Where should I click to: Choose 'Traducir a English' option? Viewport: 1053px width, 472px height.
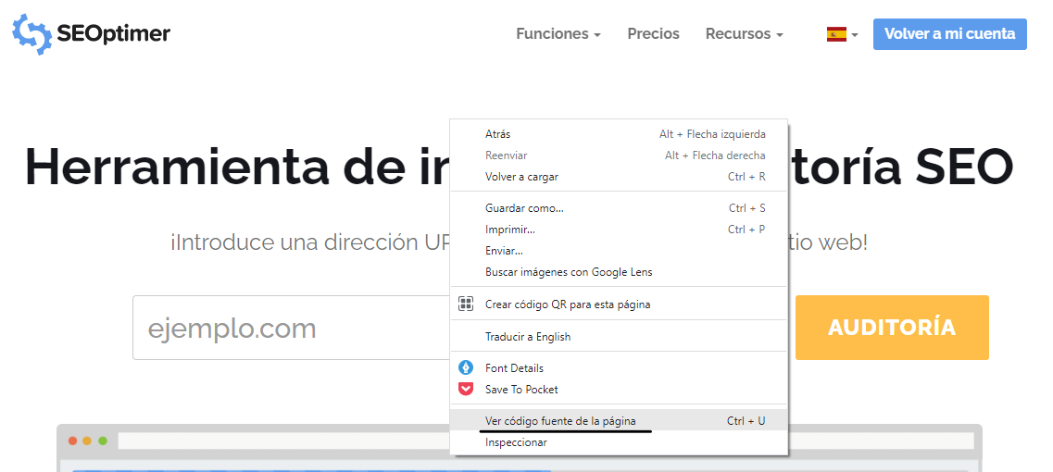click(528, 337)
